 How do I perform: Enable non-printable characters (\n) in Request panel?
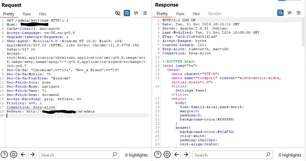point(136,13)
